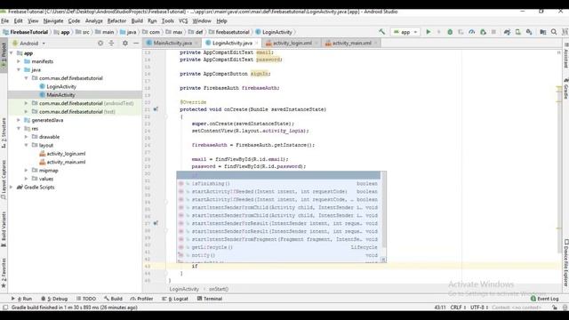This screenshot has width=569, height=320.
Task: Click Collapse All icon in Project panel
Action: pyautogui.click(x=111, y=44)
